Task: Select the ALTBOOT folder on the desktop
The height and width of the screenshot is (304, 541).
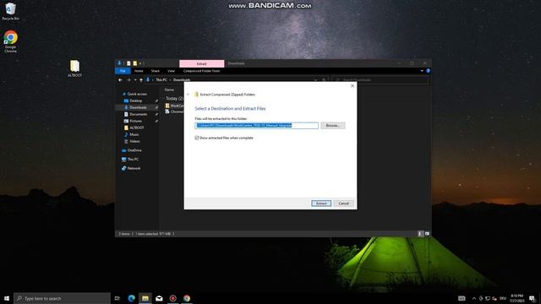Action: [x=74, y=68]
